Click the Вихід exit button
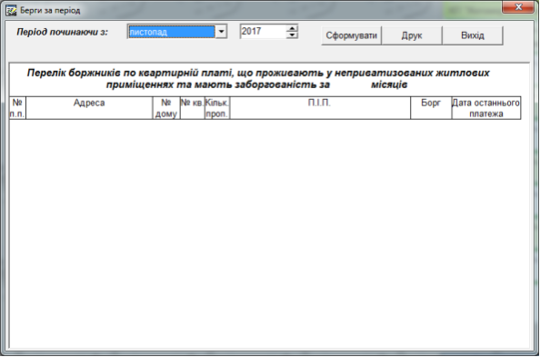 click(473, 35)
